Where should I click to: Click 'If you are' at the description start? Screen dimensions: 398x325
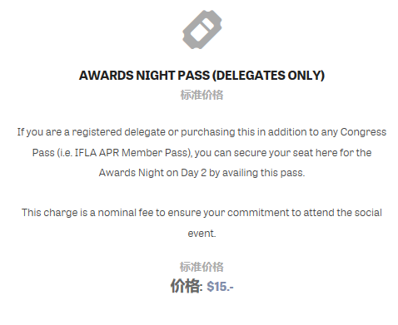39,132
